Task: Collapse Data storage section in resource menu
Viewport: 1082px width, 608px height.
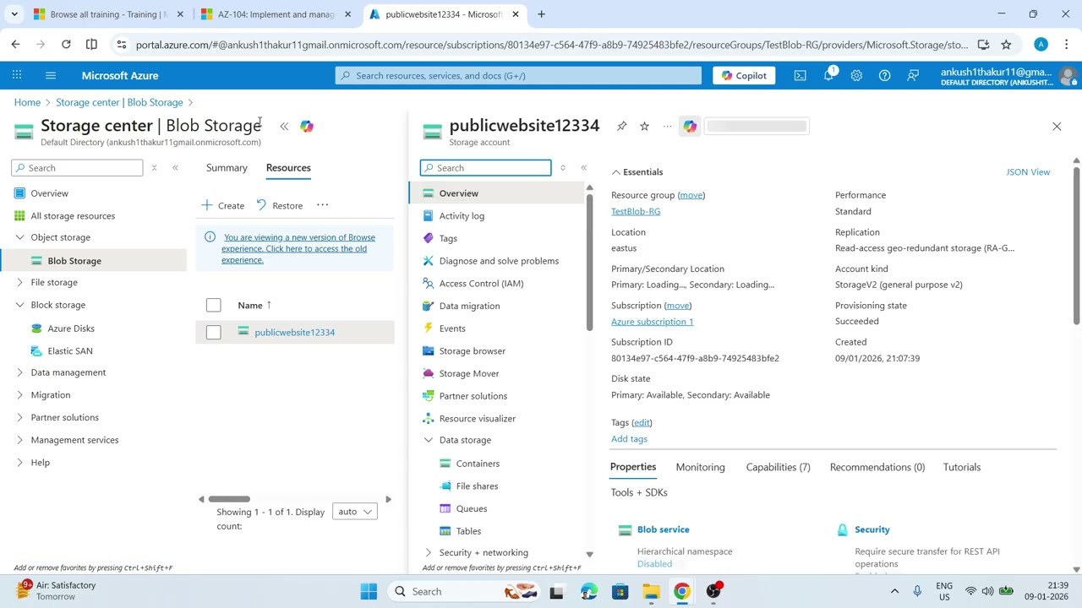Action: coord(429,440)
